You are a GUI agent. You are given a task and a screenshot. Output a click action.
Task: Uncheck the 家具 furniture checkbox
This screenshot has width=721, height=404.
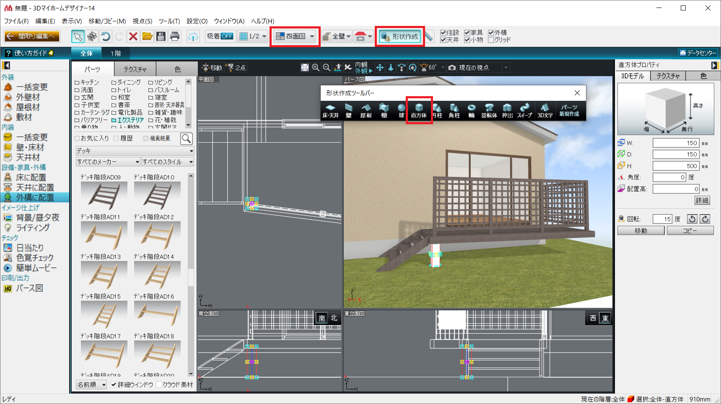click(467, 33)
